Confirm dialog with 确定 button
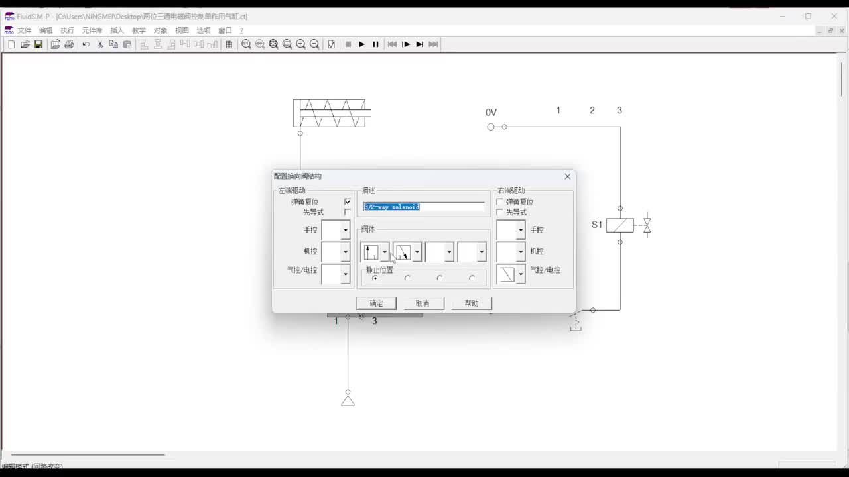Image resolution: width=849 pixels, height=477 pixels. coord(376,303)
